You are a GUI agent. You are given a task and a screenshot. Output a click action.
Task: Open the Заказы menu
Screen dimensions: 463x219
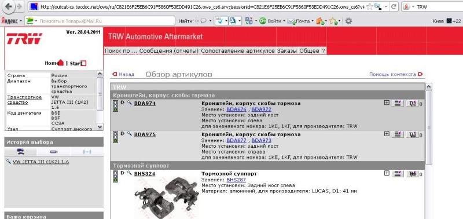(x=286, y=51)
